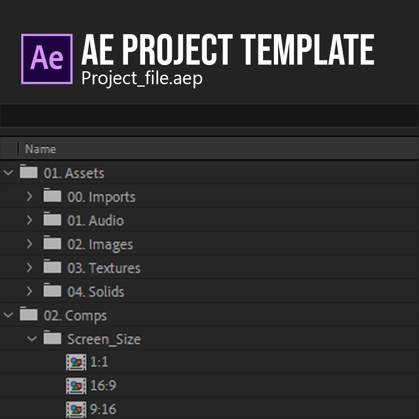Click the 02. Comps folder icon
The image size is (419, 419).
(28, 315)
